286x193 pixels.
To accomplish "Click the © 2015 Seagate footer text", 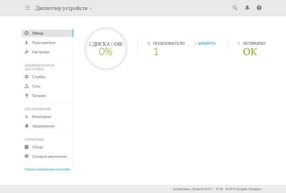I will click(236, 189).
